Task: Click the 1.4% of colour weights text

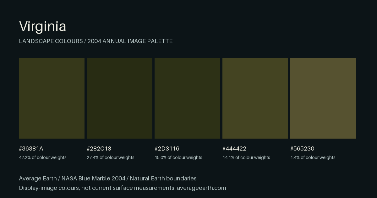Action: 313,157
